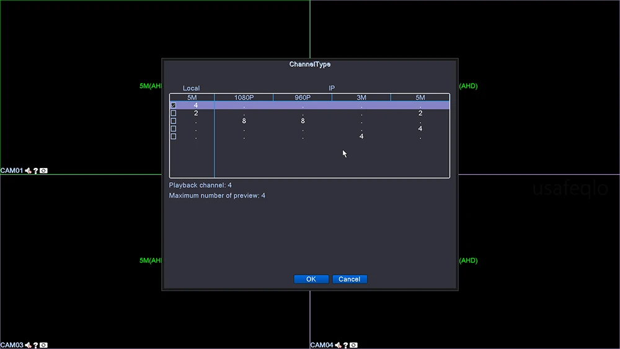Click the CAM04 snapshot camera icon
Viewport: 620px width, 349px height.
click(353, 345)
